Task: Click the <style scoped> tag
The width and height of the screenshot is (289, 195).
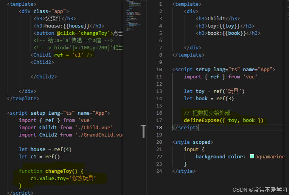Action: coord(192,142)
